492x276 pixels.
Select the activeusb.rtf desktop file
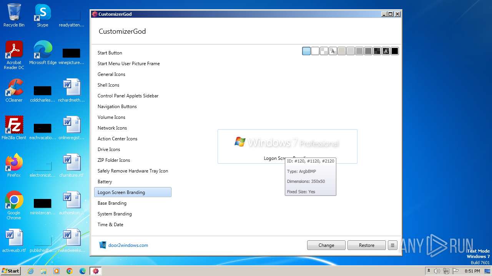tap(14, 241)
